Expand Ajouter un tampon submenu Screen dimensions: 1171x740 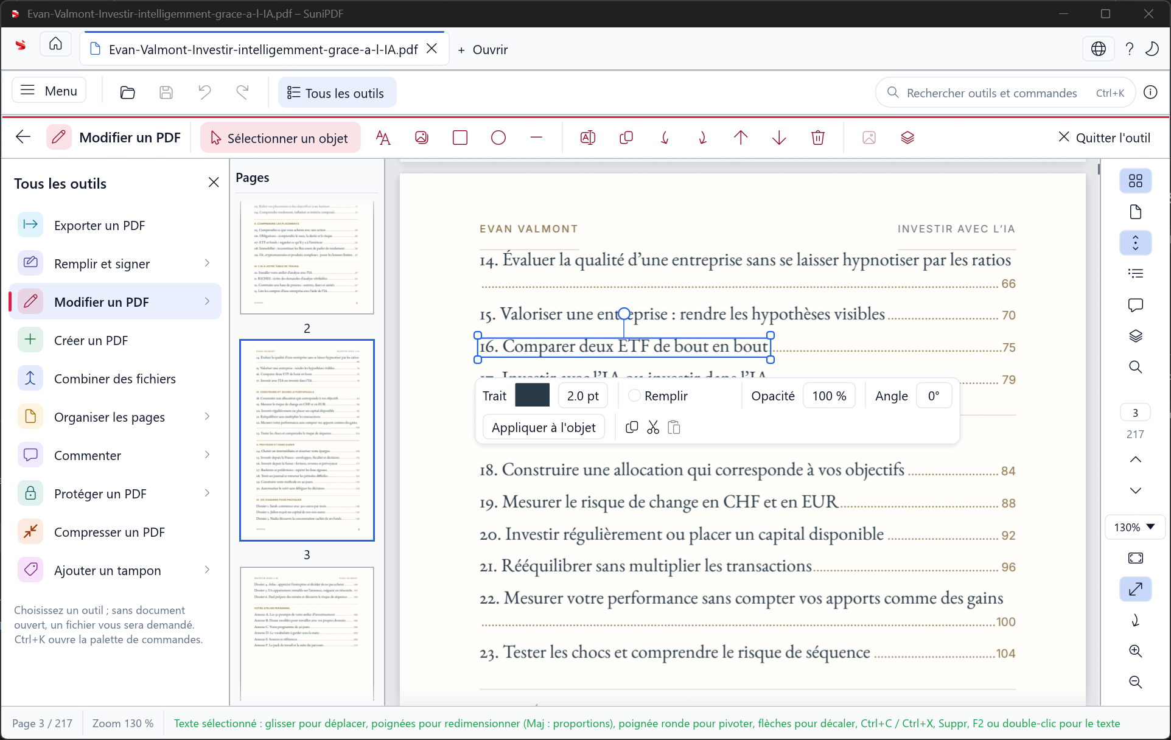(x=208, y=570)
